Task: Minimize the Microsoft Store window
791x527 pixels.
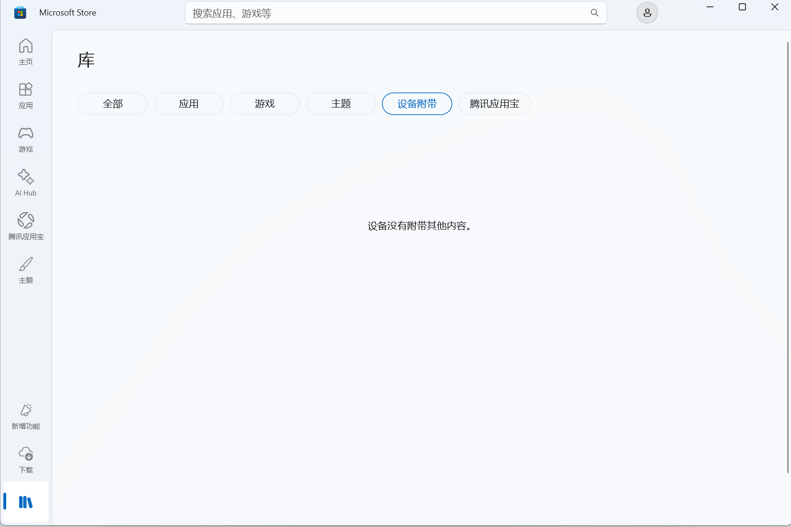Action: [x=710, y=7]
